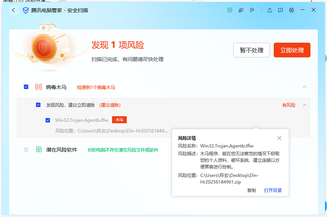Close the 风险详情 popup
Screen dimensions: 327x217
pyautogui.click(x=280, y=138)
